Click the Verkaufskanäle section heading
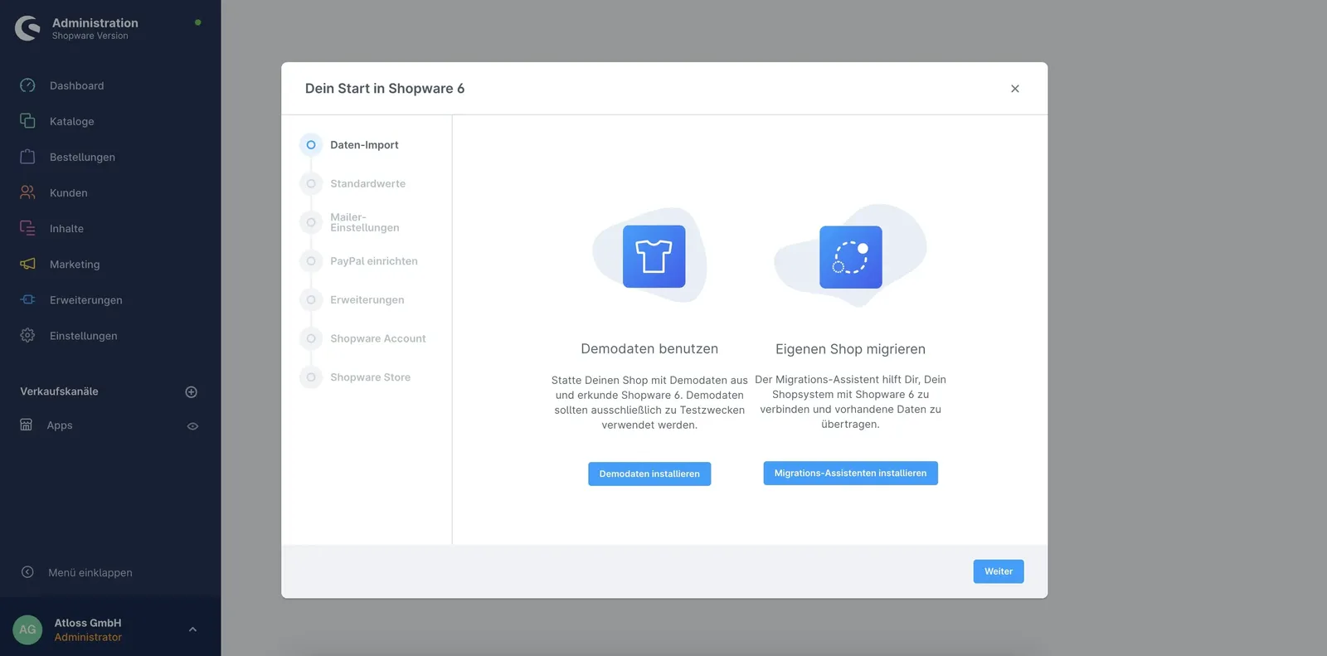This screenshot has height=656, width=1327. click(x=59, y=391)
